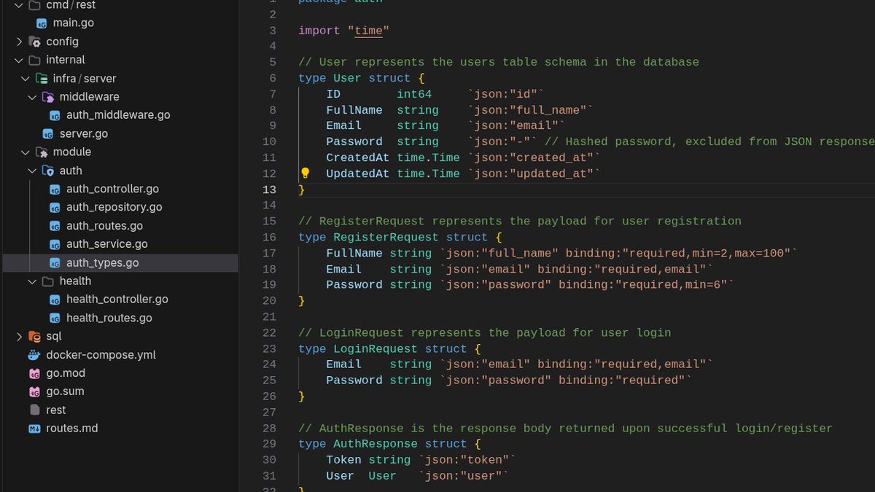Click line number 16 in the gutter
The image size is (875, 492).
point(269,237)
